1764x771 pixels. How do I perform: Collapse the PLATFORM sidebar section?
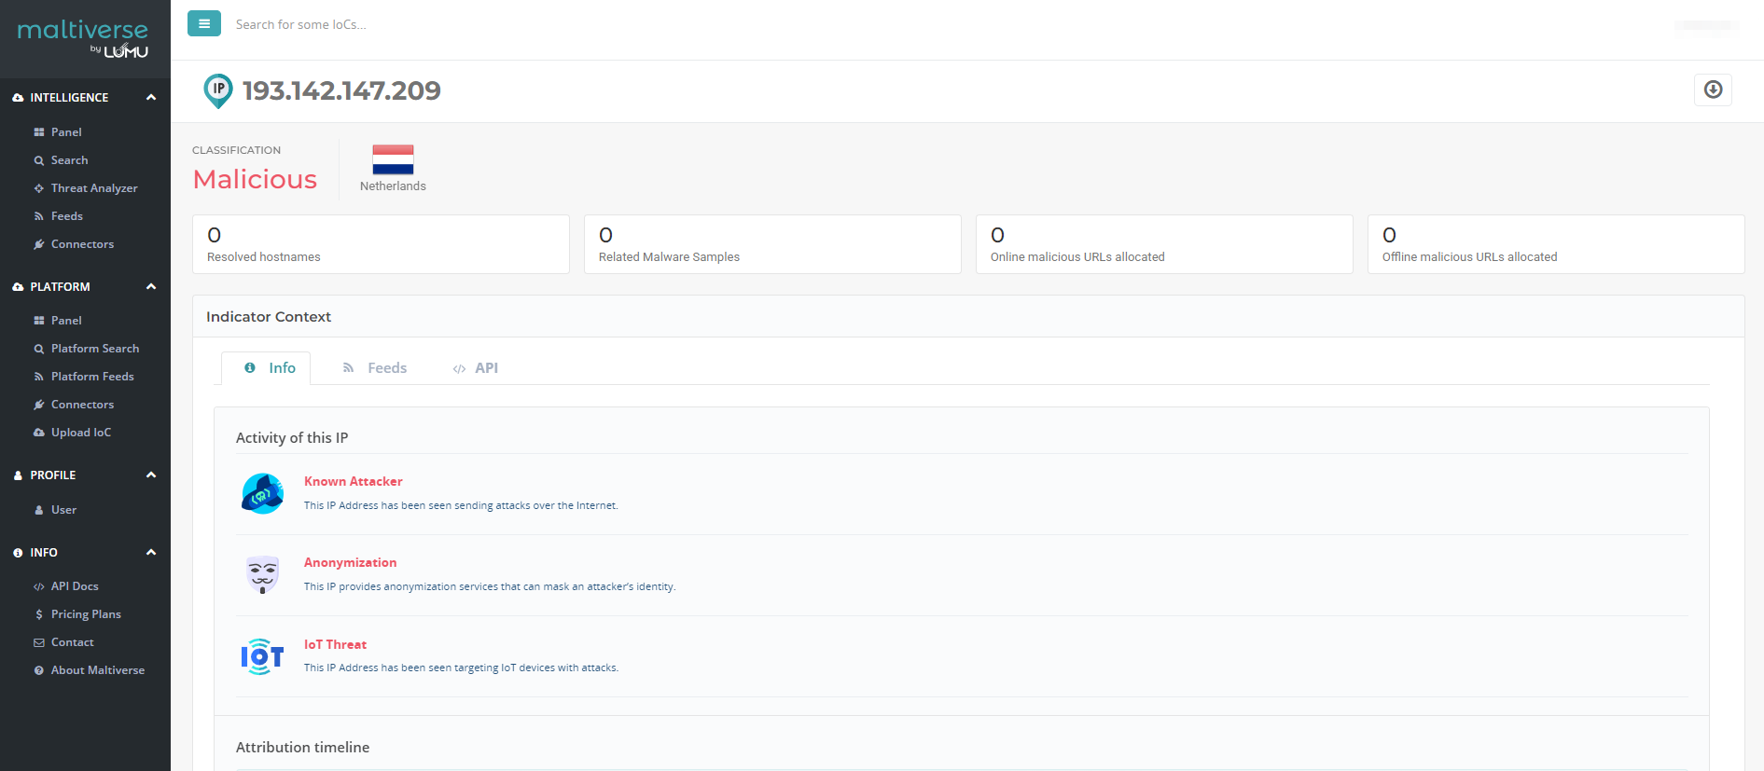pos(151,286)
